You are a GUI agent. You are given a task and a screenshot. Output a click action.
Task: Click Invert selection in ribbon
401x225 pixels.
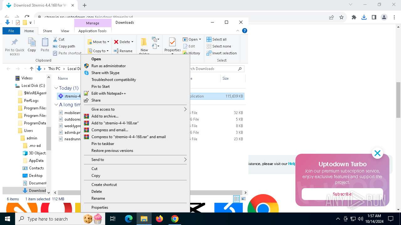click(221, 53)
